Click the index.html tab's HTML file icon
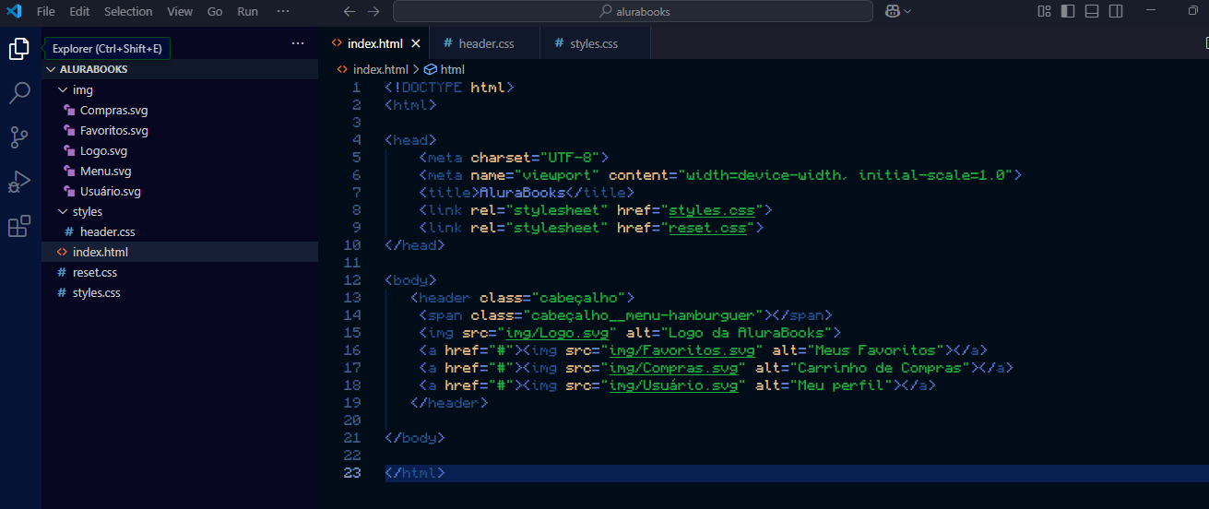 pyautogui.click(x=337, y=43)
